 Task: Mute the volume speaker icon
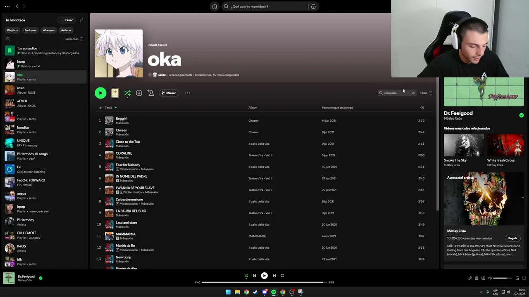490,278
